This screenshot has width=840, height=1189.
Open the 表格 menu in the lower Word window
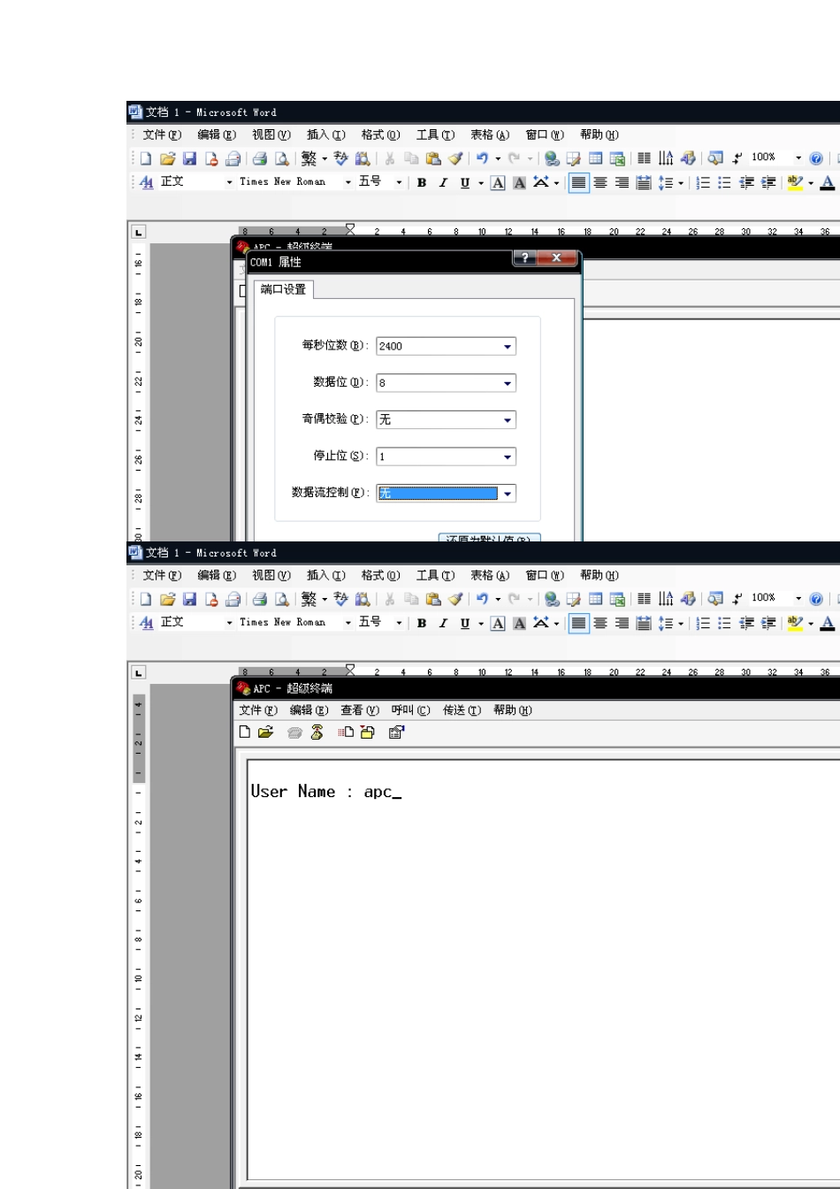[x=490, y=576]
